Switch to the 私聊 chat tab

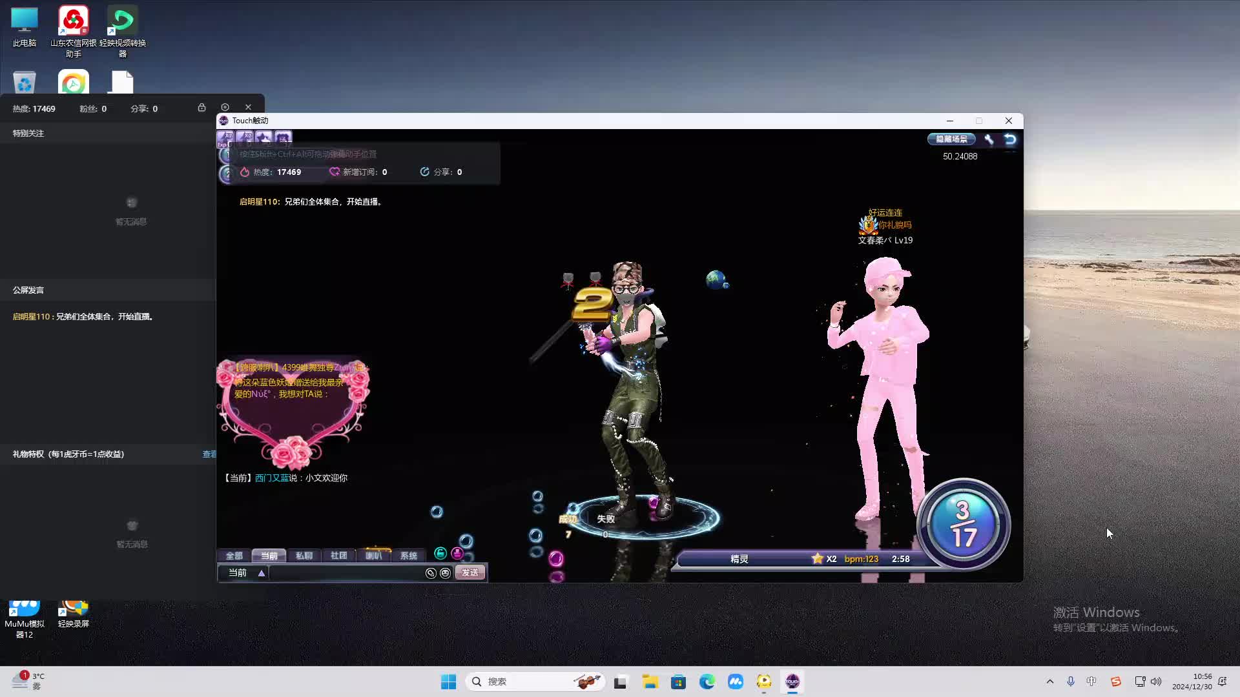(304, 556)
